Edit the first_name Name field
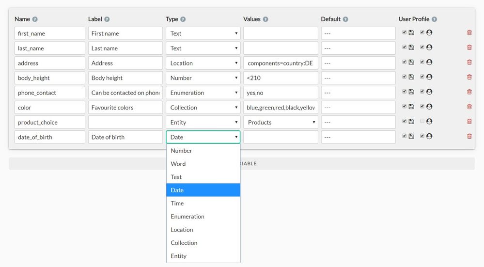 click(x=50, y=33)
